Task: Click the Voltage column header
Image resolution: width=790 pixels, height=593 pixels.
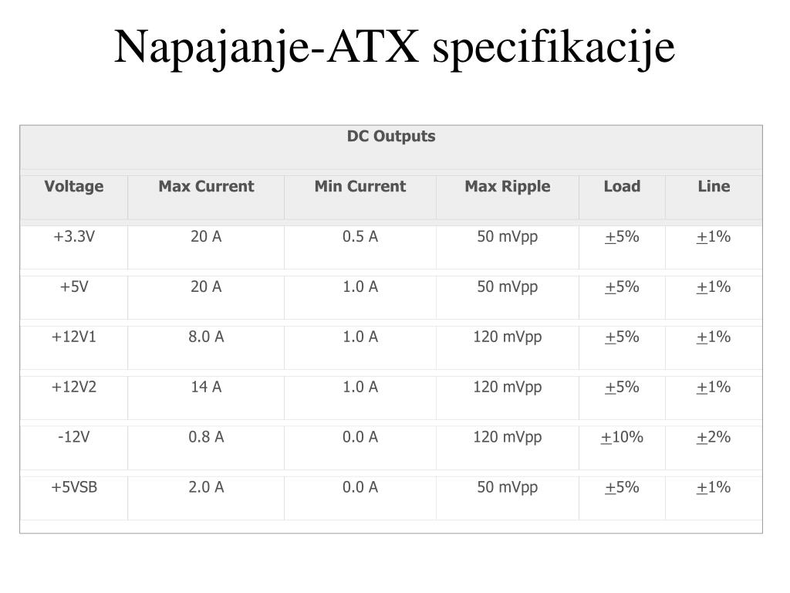Action: click(74, 186)
